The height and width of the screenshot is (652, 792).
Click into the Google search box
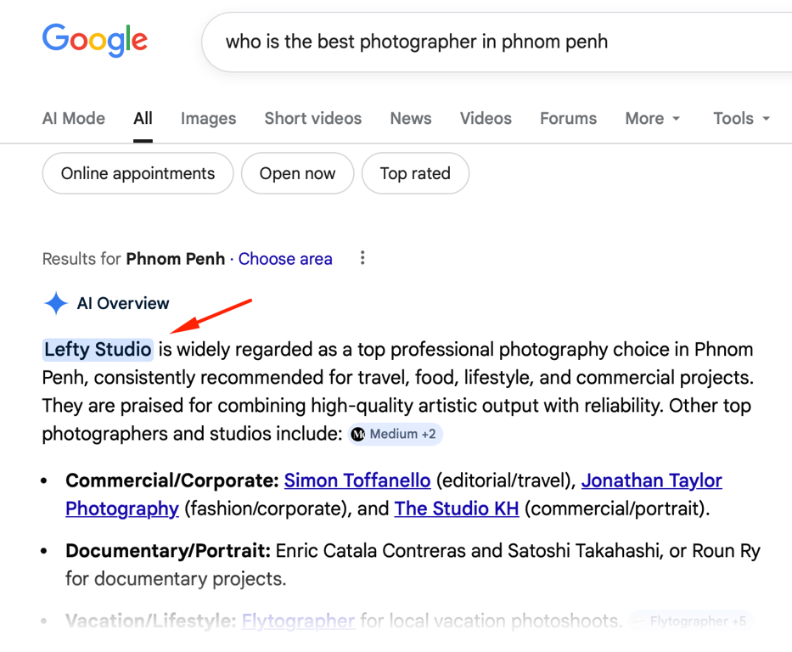coord(492,42)
